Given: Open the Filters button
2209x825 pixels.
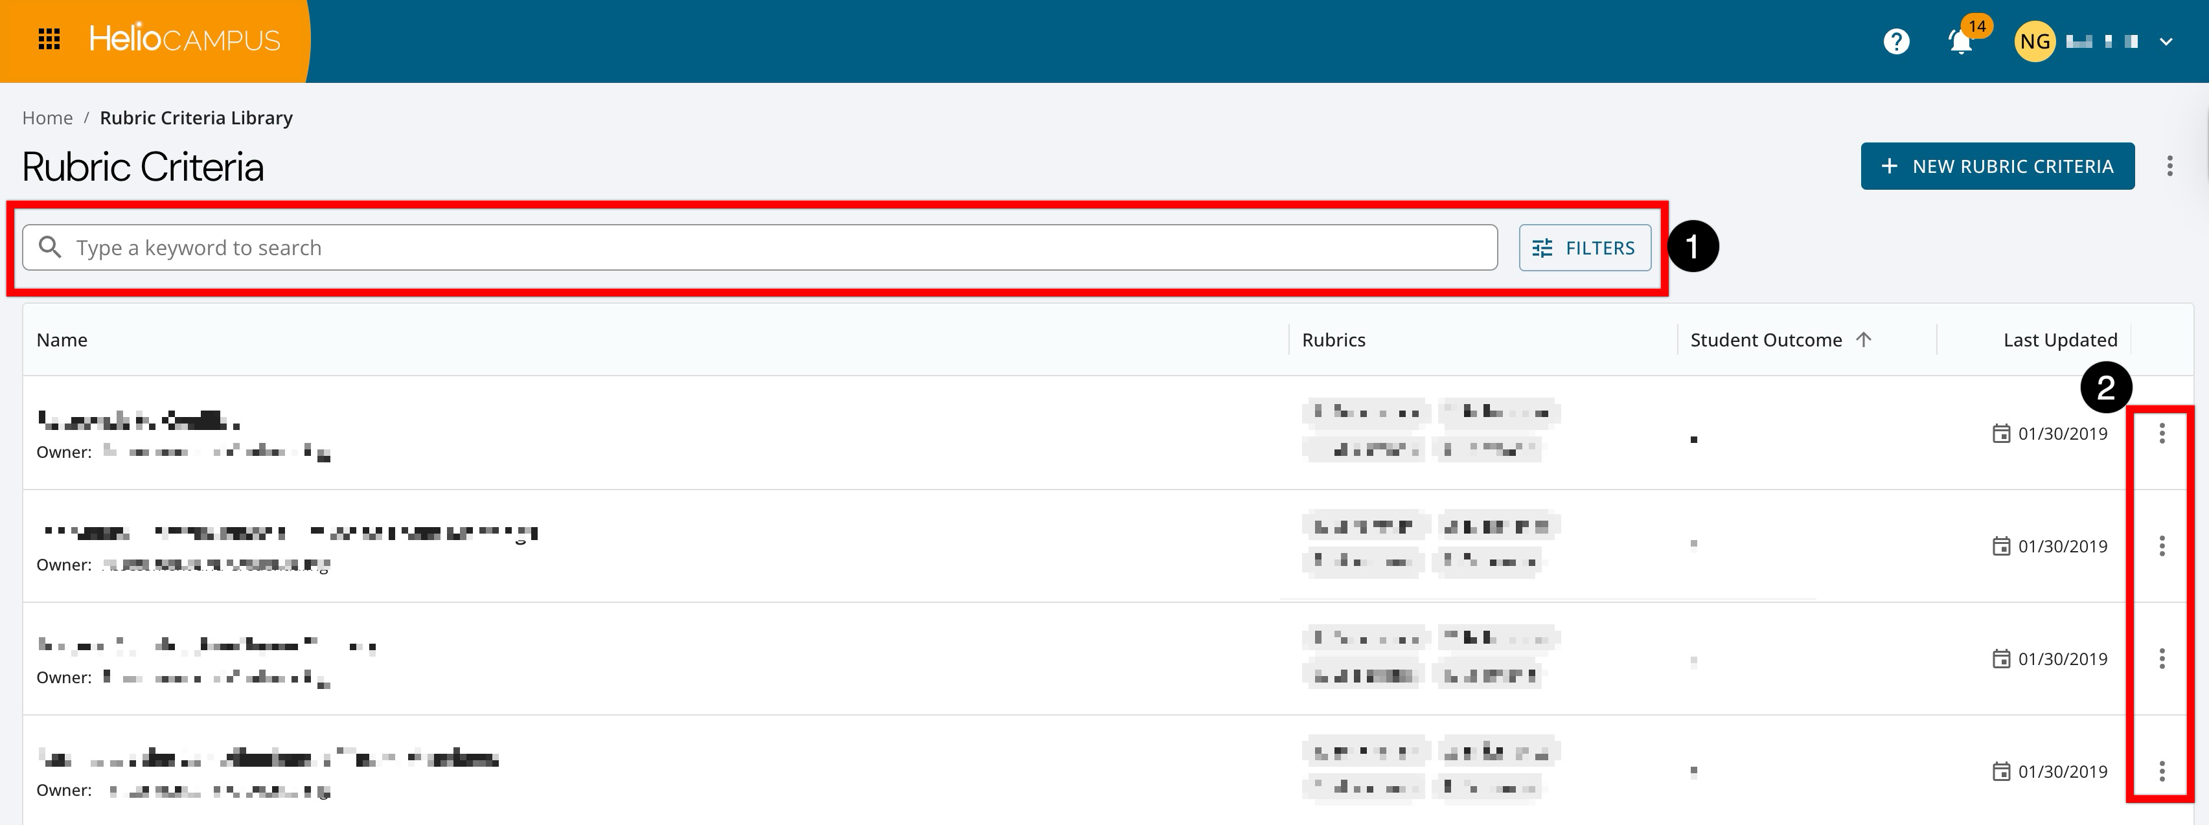Looking at the screenshot, I should 1584,248.
